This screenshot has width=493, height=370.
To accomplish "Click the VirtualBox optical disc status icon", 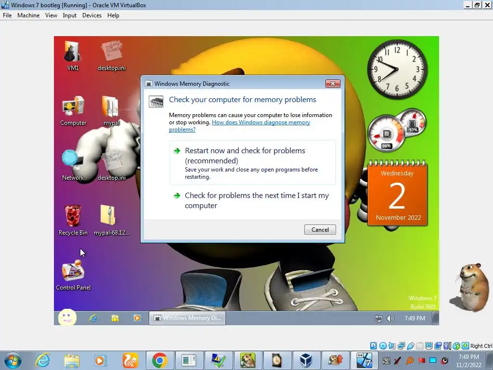I will tap(383, 346).
